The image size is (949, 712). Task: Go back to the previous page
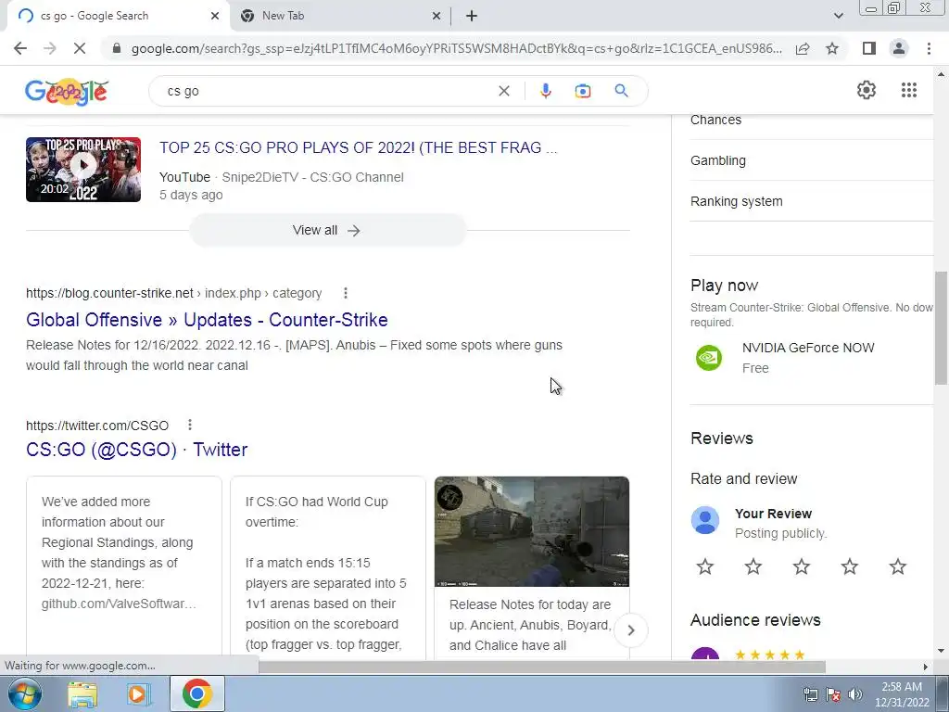[x=20, y=48]
